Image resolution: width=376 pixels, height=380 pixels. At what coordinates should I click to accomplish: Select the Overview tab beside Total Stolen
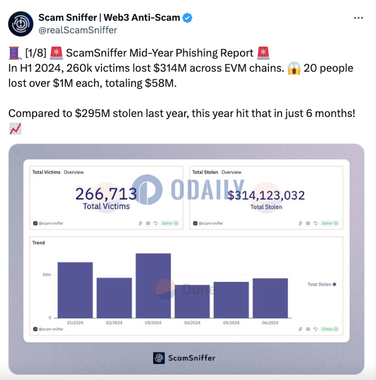point(231,172)
